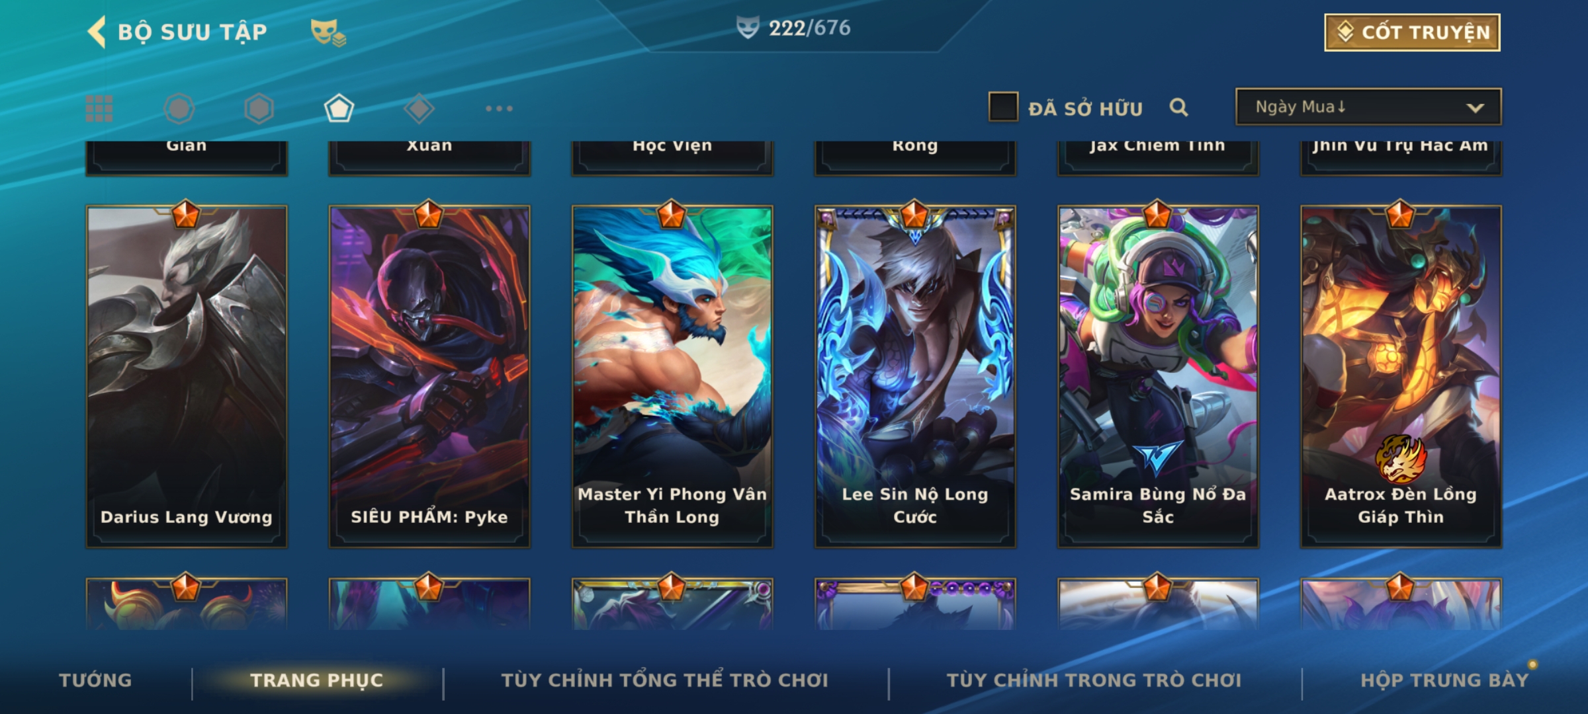Filter skins by the hexagon rarity icon

(x=259, y=108)
